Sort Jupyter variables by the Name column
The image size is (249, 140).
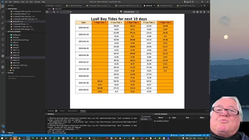pos(161,117)
